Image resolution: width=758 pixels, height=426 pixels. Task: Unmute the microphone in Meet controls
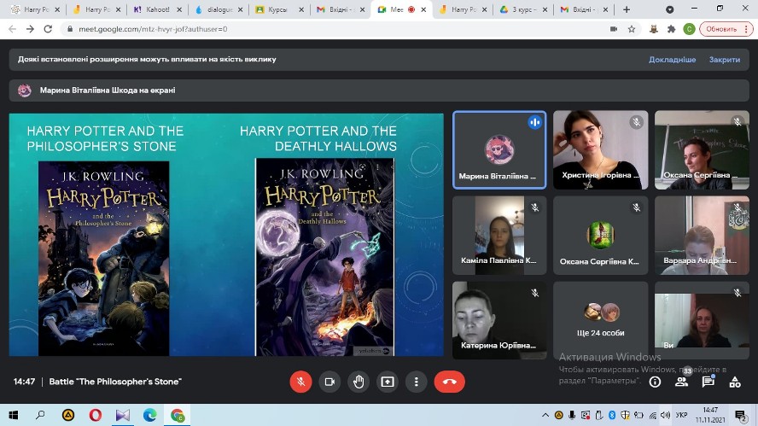click(x=300, y=382)
